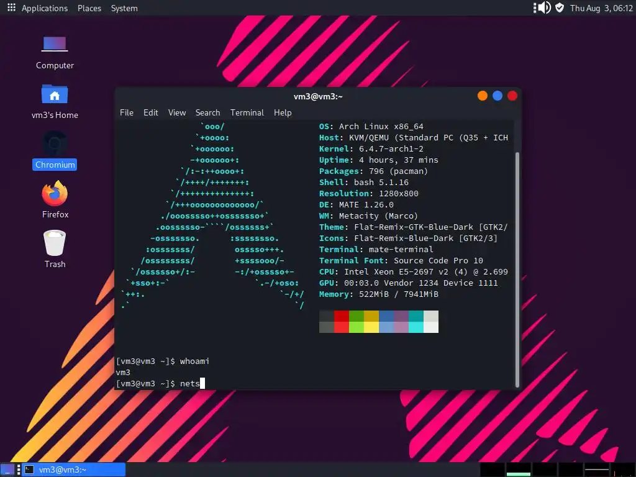Click the 'Shell: bash 5.1.16' line
Viewport: 636px width, 477px height.
tap(364, 182)
